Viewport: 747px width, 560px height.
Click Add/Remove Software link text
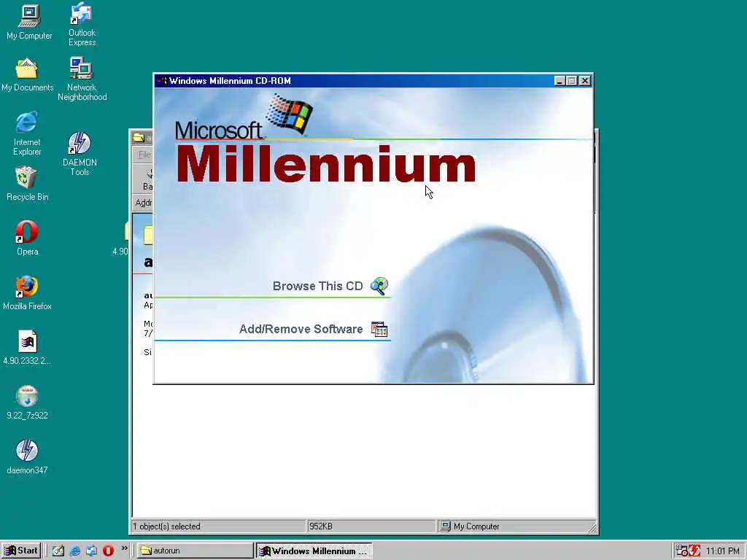(301, 329)
